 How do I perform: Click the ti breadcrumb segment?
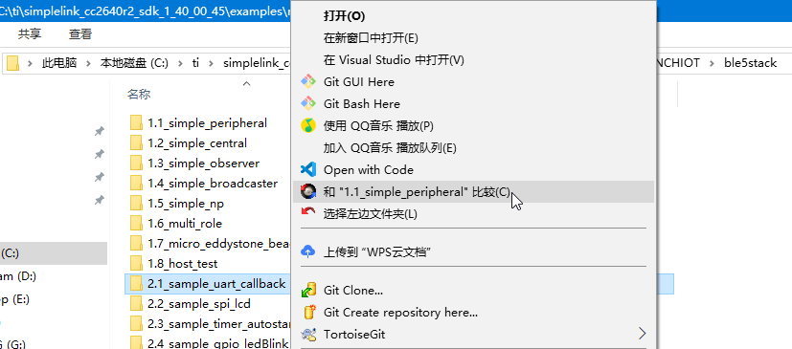(195, 63)
